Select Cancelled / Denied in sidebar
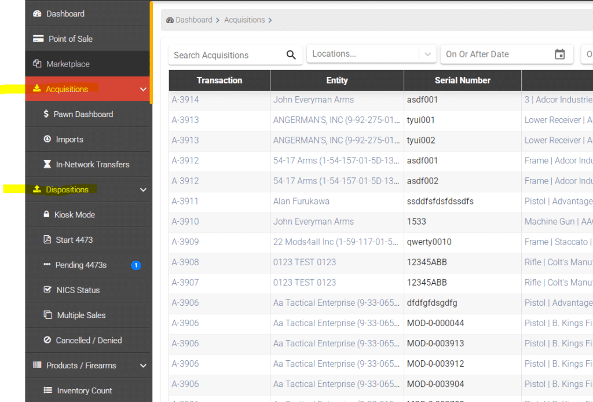Screen dimensions: 593x402 [x=89, y=340]
